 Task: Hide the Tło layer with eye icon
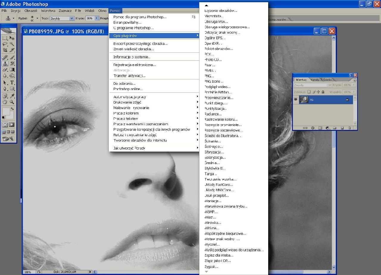click(x=296, y=100)
